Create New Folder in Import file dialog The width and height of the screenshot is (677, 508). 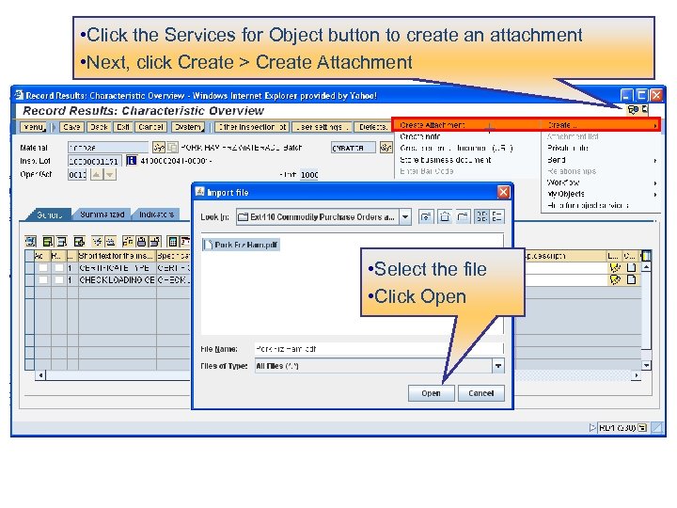463,216
